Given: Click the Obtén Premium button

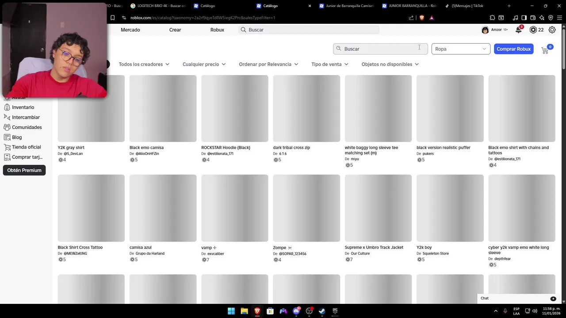Looking at the screenshot, I should pos(24,170).
